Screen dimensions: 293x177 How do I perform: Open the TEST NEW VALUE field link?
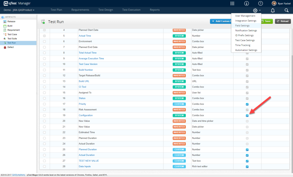coord(89,161)
